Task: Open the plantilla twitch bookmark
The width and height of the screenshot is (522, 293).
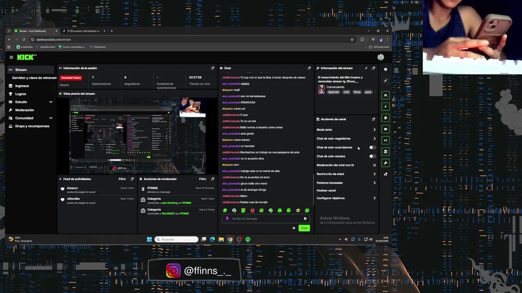Action: click(45, 47)
